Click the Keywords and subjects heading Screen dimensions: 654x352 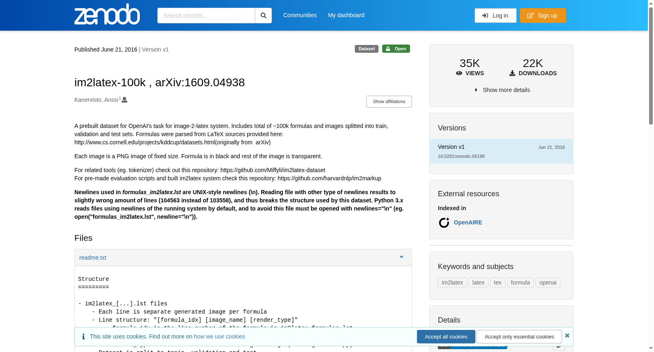click(x=475, y=267)
